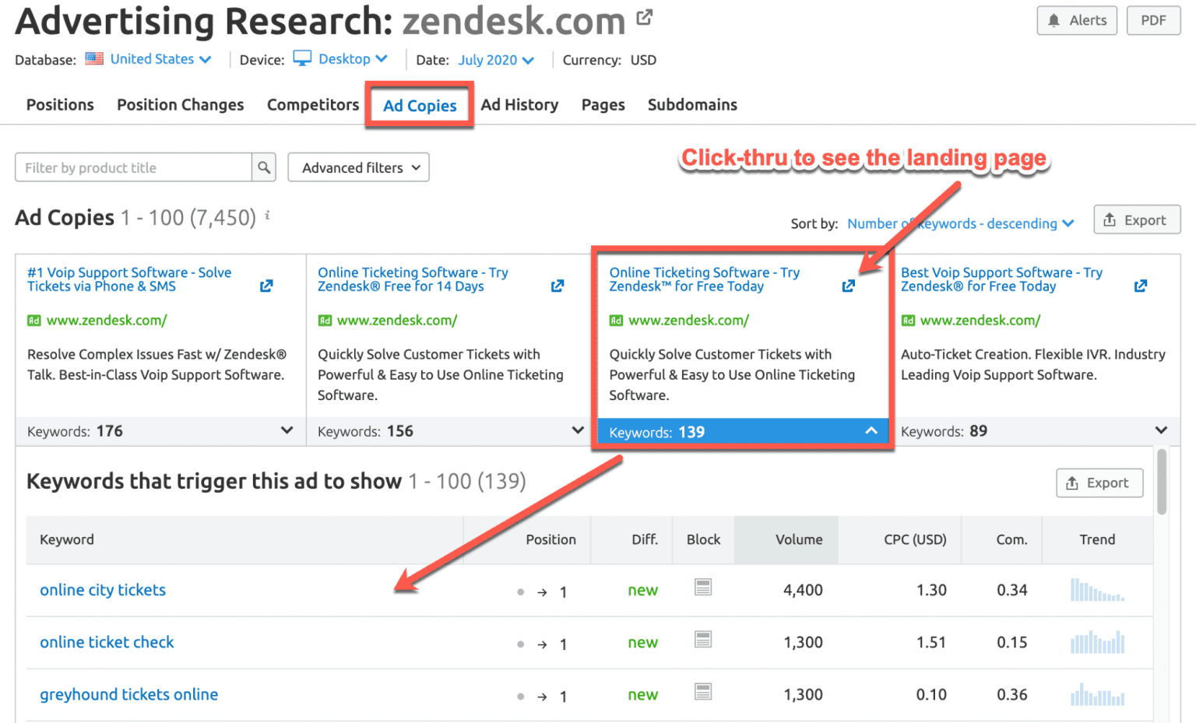The image size is (1196, 723).
Task: Switch to the Competitors tab
Action: click(x=312, y=104)
